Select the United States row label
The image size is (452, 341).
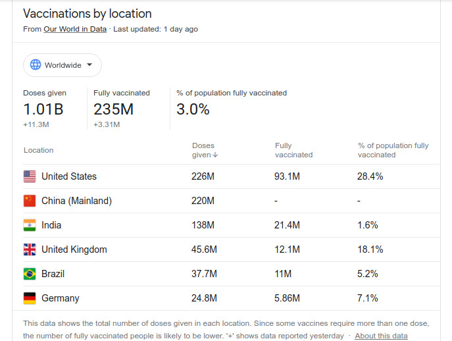coord(69,176)
